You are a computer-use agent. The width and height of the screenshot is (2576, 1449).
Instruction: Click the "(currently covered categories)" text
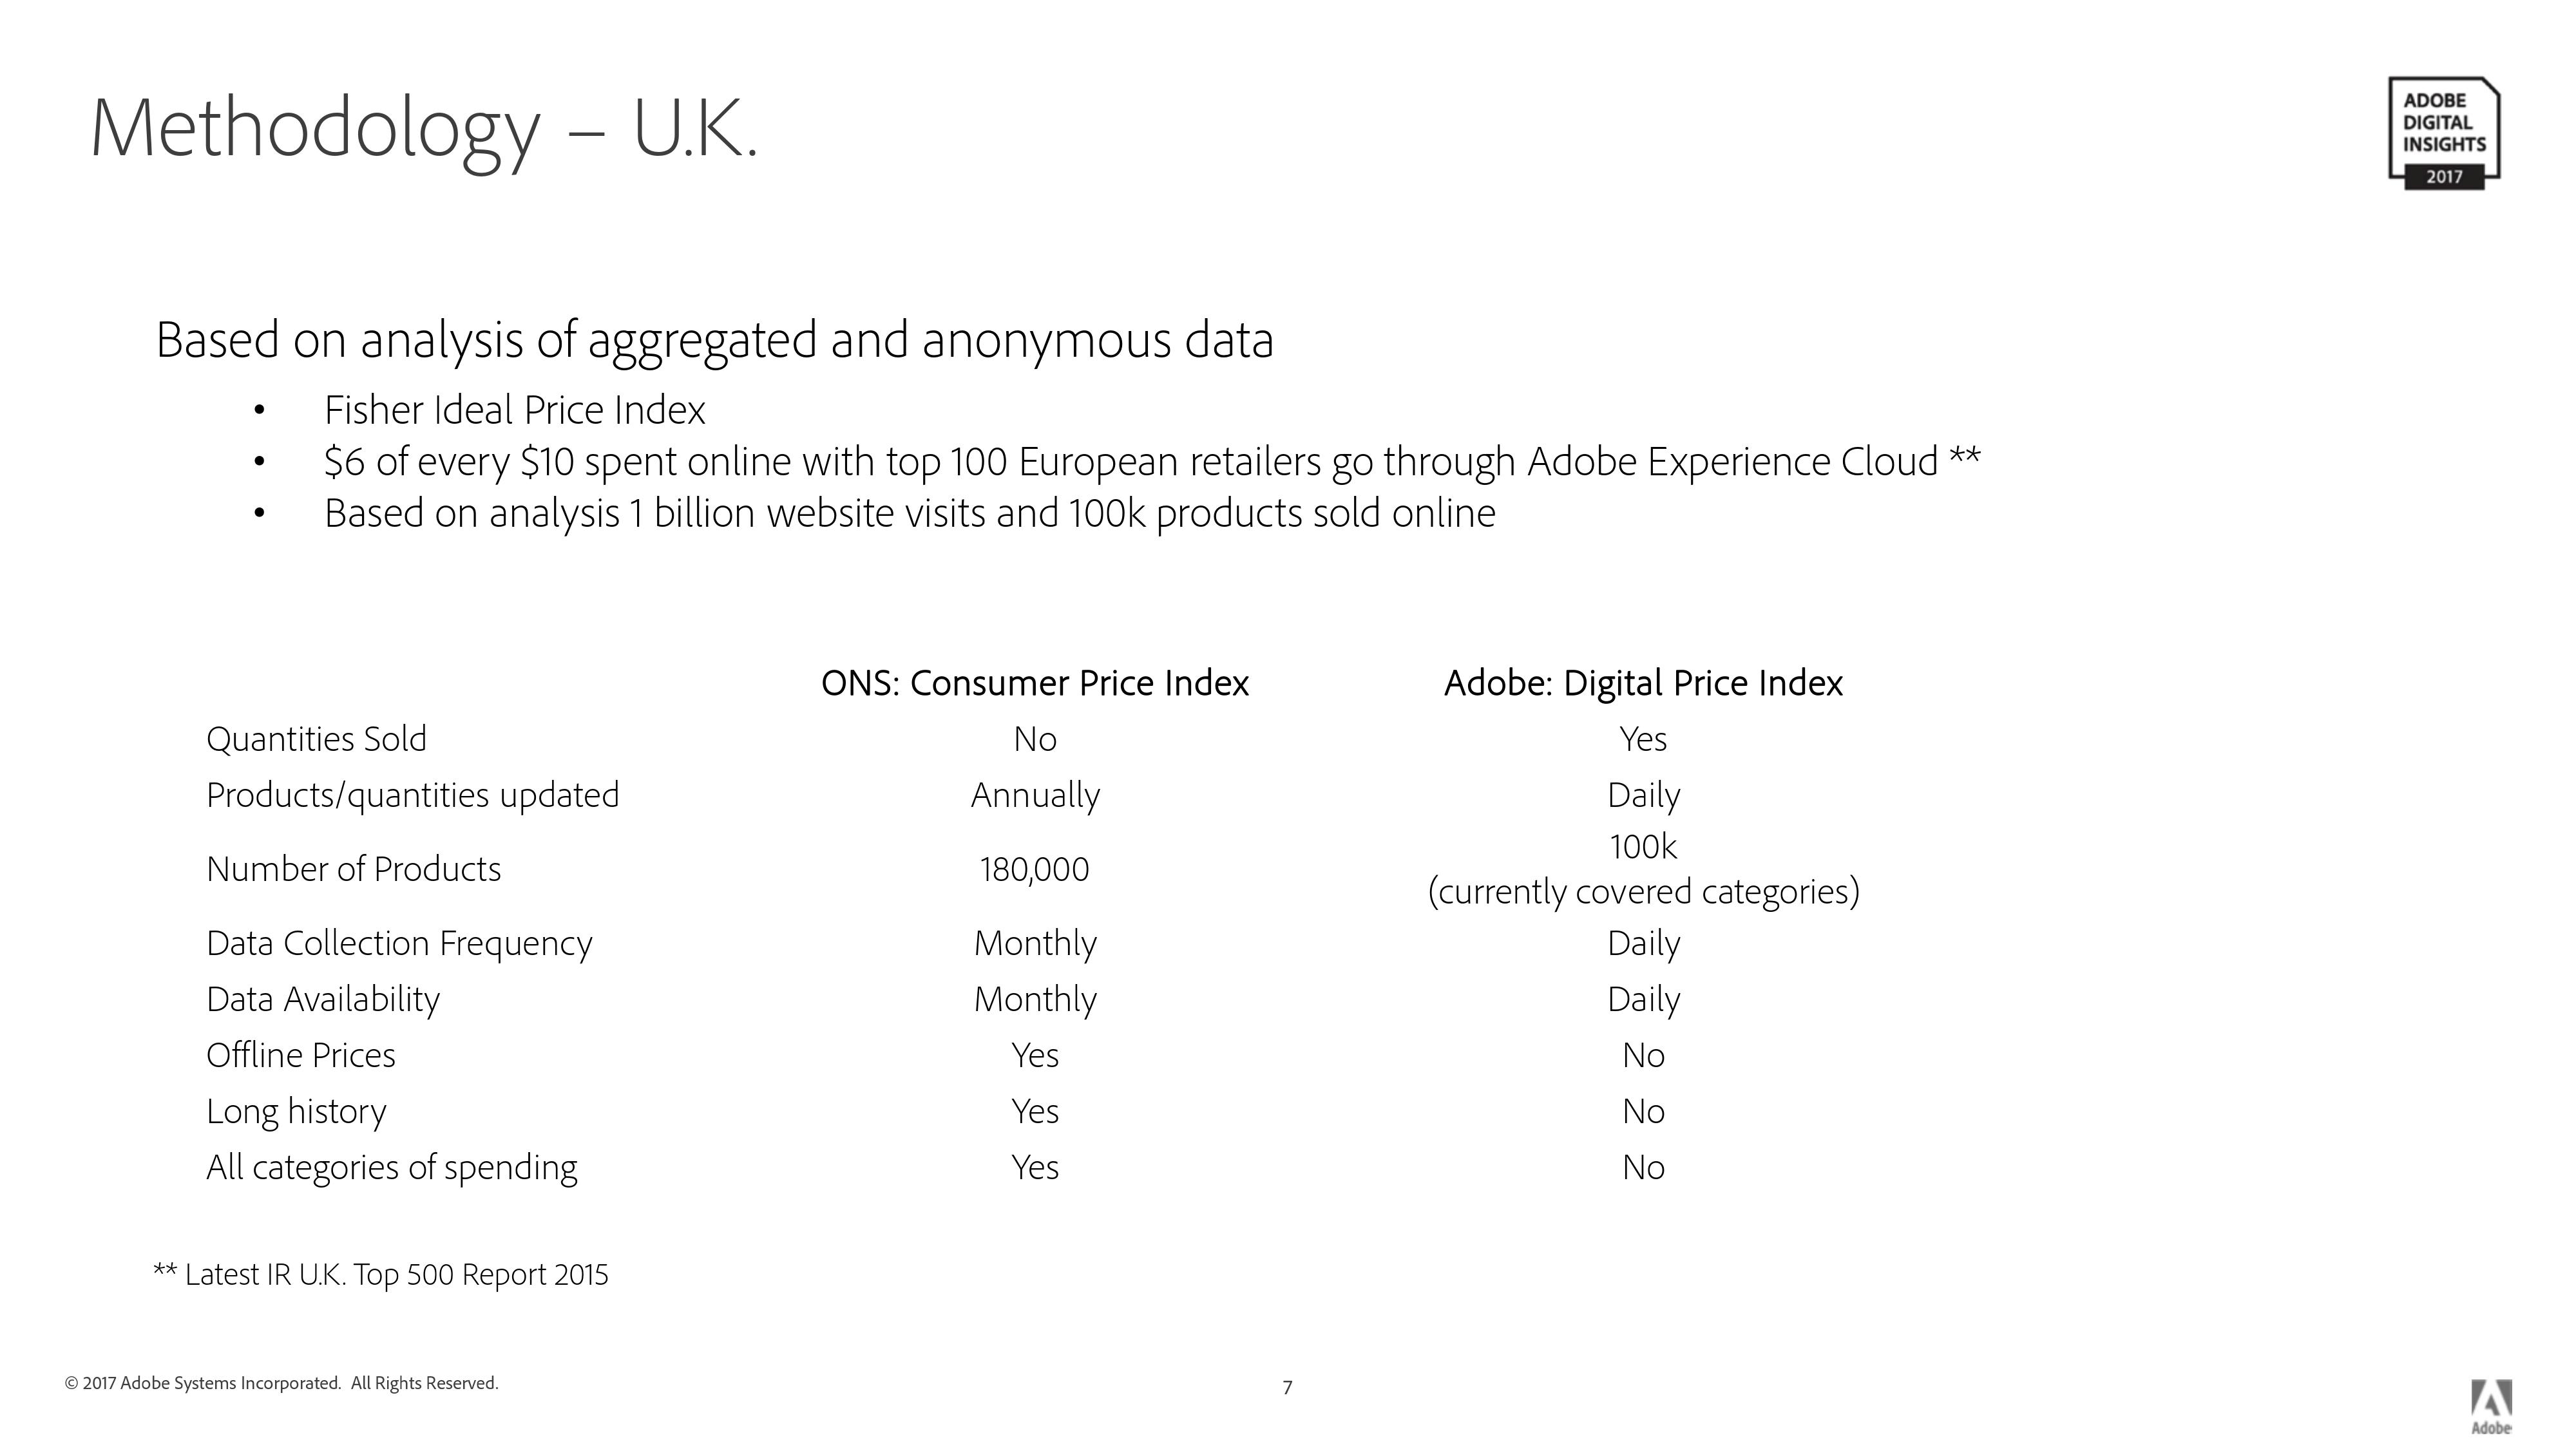coord(1643,891)
